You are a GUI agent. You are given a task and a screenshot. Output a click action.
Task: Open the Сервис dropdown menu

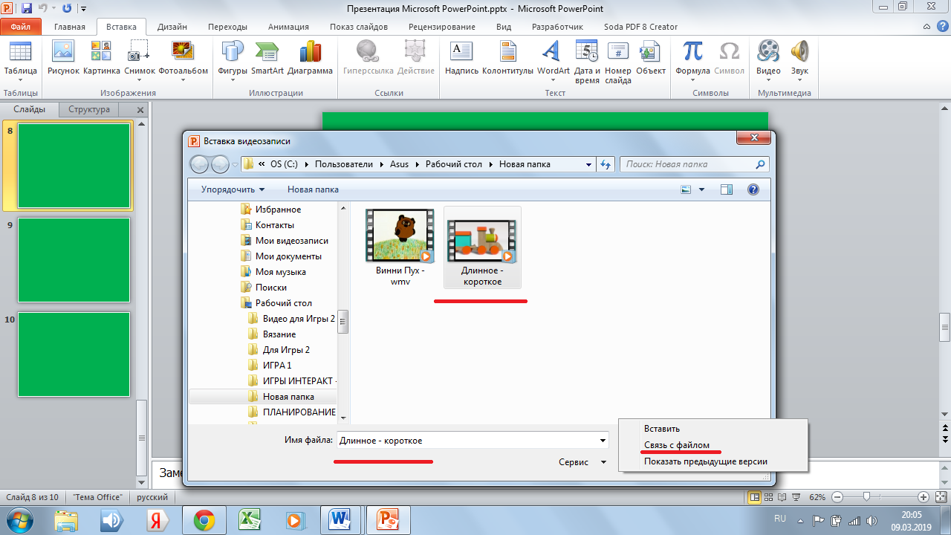[x=581, y=461]
